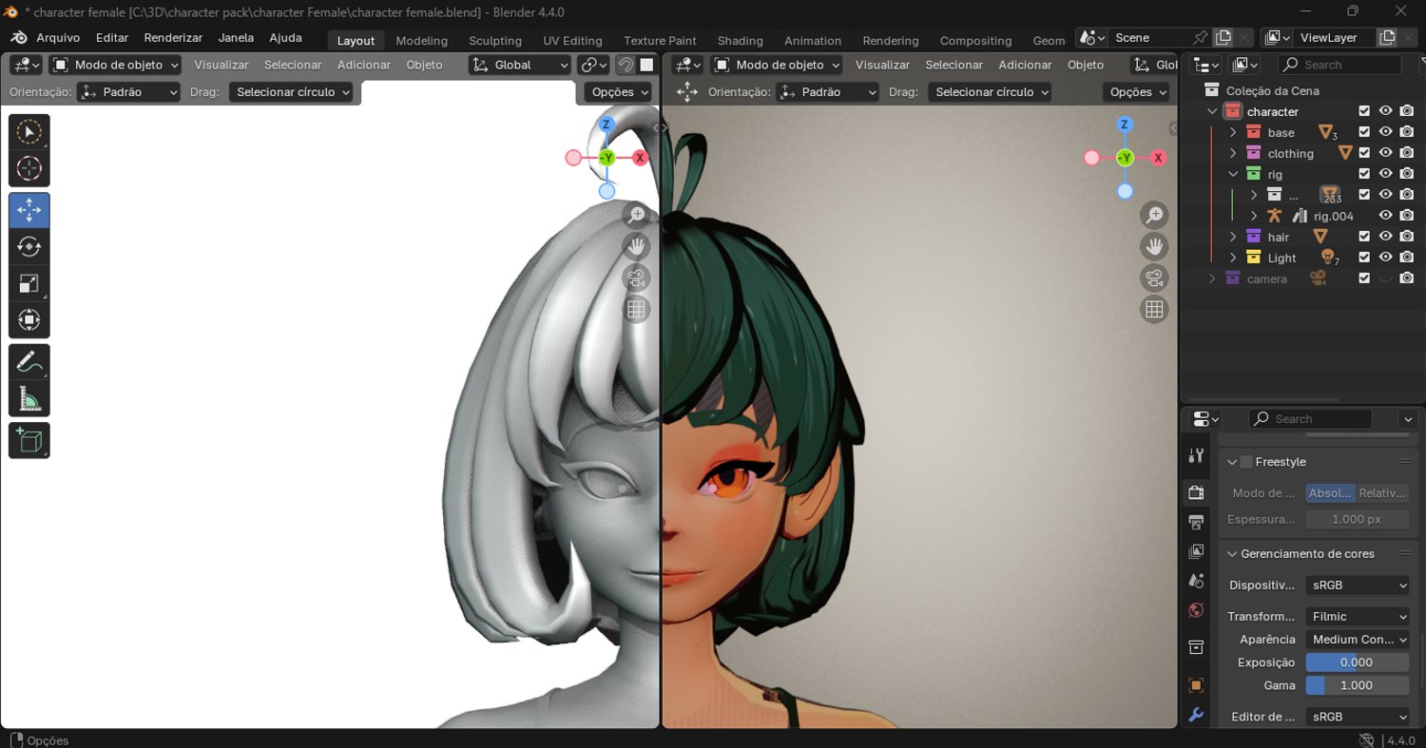Expand the rig.004 armature row
Viewport: 1426px width, 748px height.
click(1254, 216)
